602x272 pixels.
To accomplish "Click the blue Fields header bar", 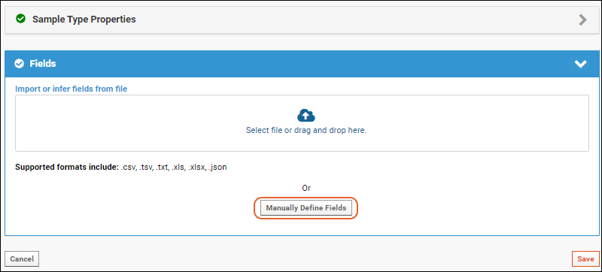I will [x=301, y=64].
